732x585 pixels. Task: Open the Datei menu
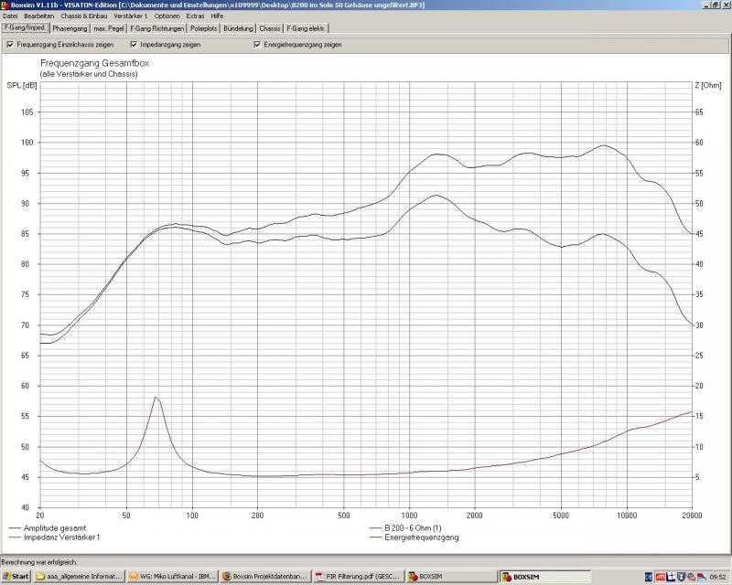[x=10, y=16]
